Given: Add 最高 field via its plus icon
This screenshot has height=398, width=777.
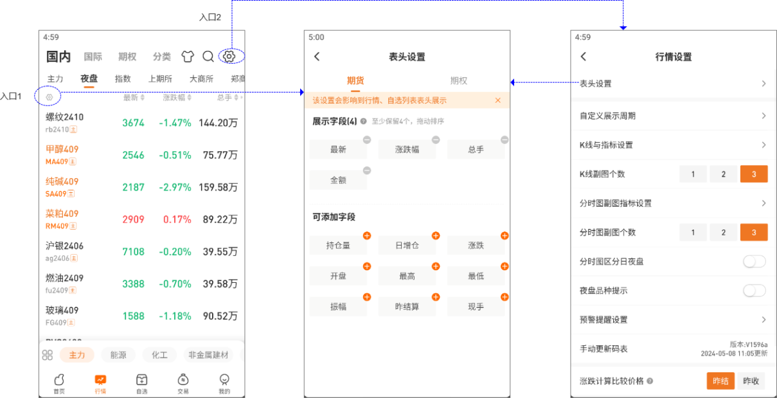Looking at the screenshot, I should pyautogui.click(x=436, y=266).
